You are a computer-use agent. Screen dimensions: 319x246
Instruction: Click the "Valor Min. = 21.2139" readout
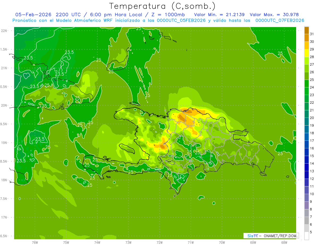pyautogui.click(x=220, y=15)
